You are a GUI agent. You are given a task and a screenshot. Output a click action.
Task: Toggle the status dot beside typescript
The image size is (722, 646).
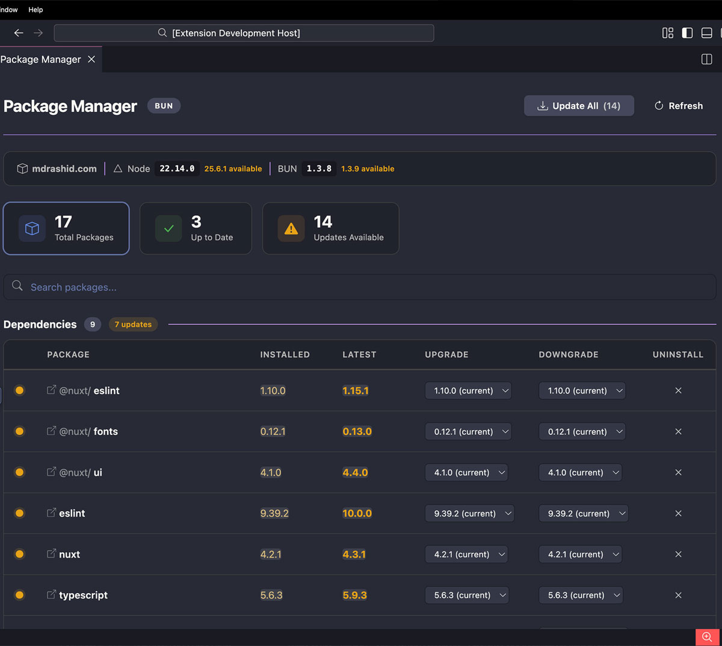(x=19, y=595)
